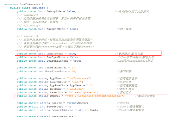
Task: Click the '".unity3d"' string value
Action: [x=75, y=89]
